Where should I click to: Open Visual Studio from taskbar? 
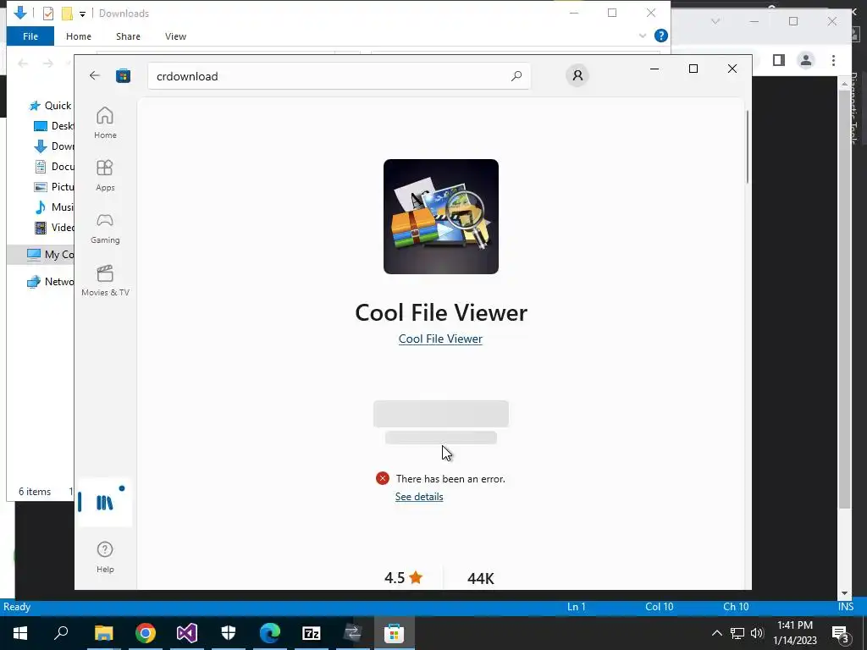[x=187, y=633]
